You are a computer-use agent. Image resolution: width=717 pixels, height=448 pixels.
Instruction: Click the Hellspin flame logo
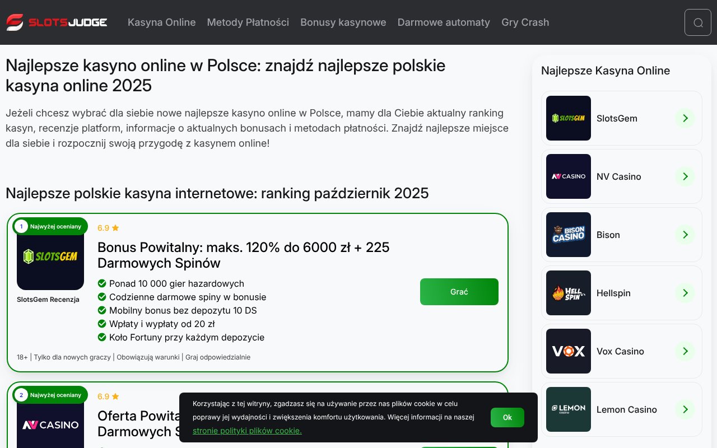coord(568,293)
